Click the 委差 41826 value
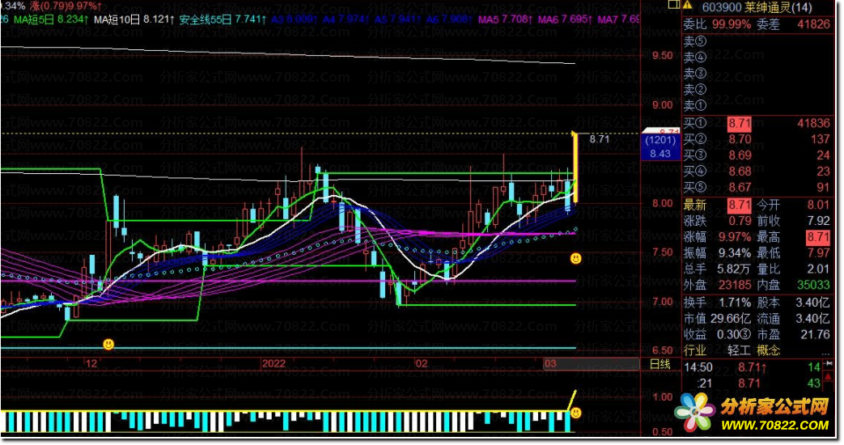The width and height of the screenshot is (844, 445). 813,24
